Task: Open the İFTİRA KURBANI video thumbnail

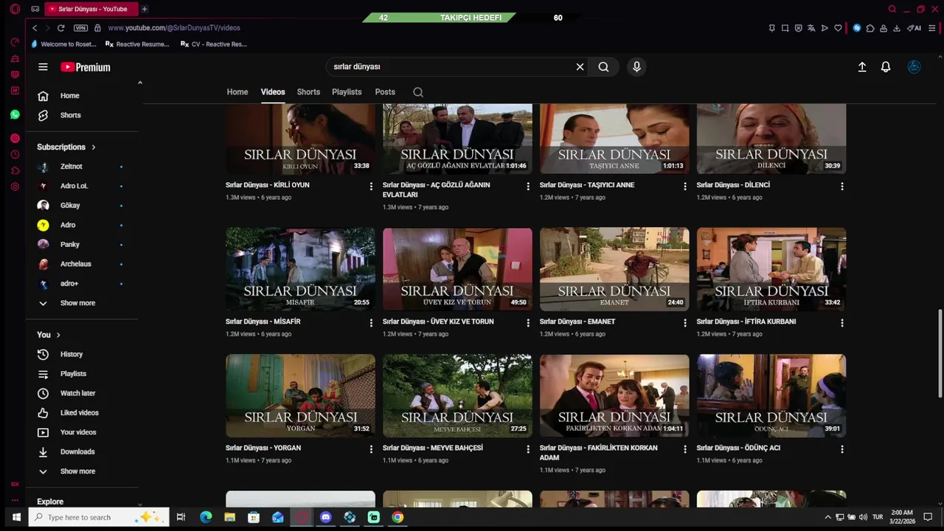Action: pyautogui.click(x=771, y=269)
